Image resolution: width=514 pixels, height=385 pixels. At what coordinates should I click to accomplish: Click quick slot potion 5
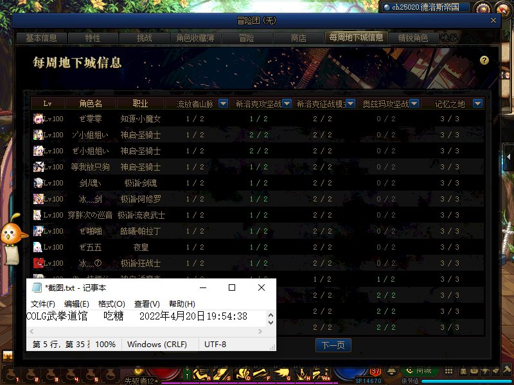(x=91, y=376)
